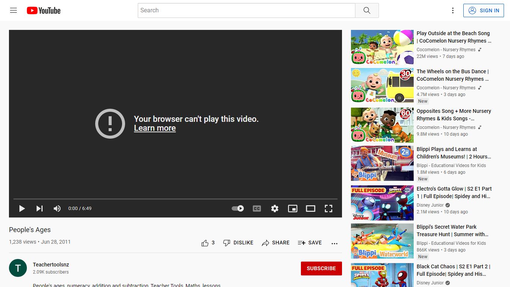Click the error exclamation icon in player

[110, 124]
